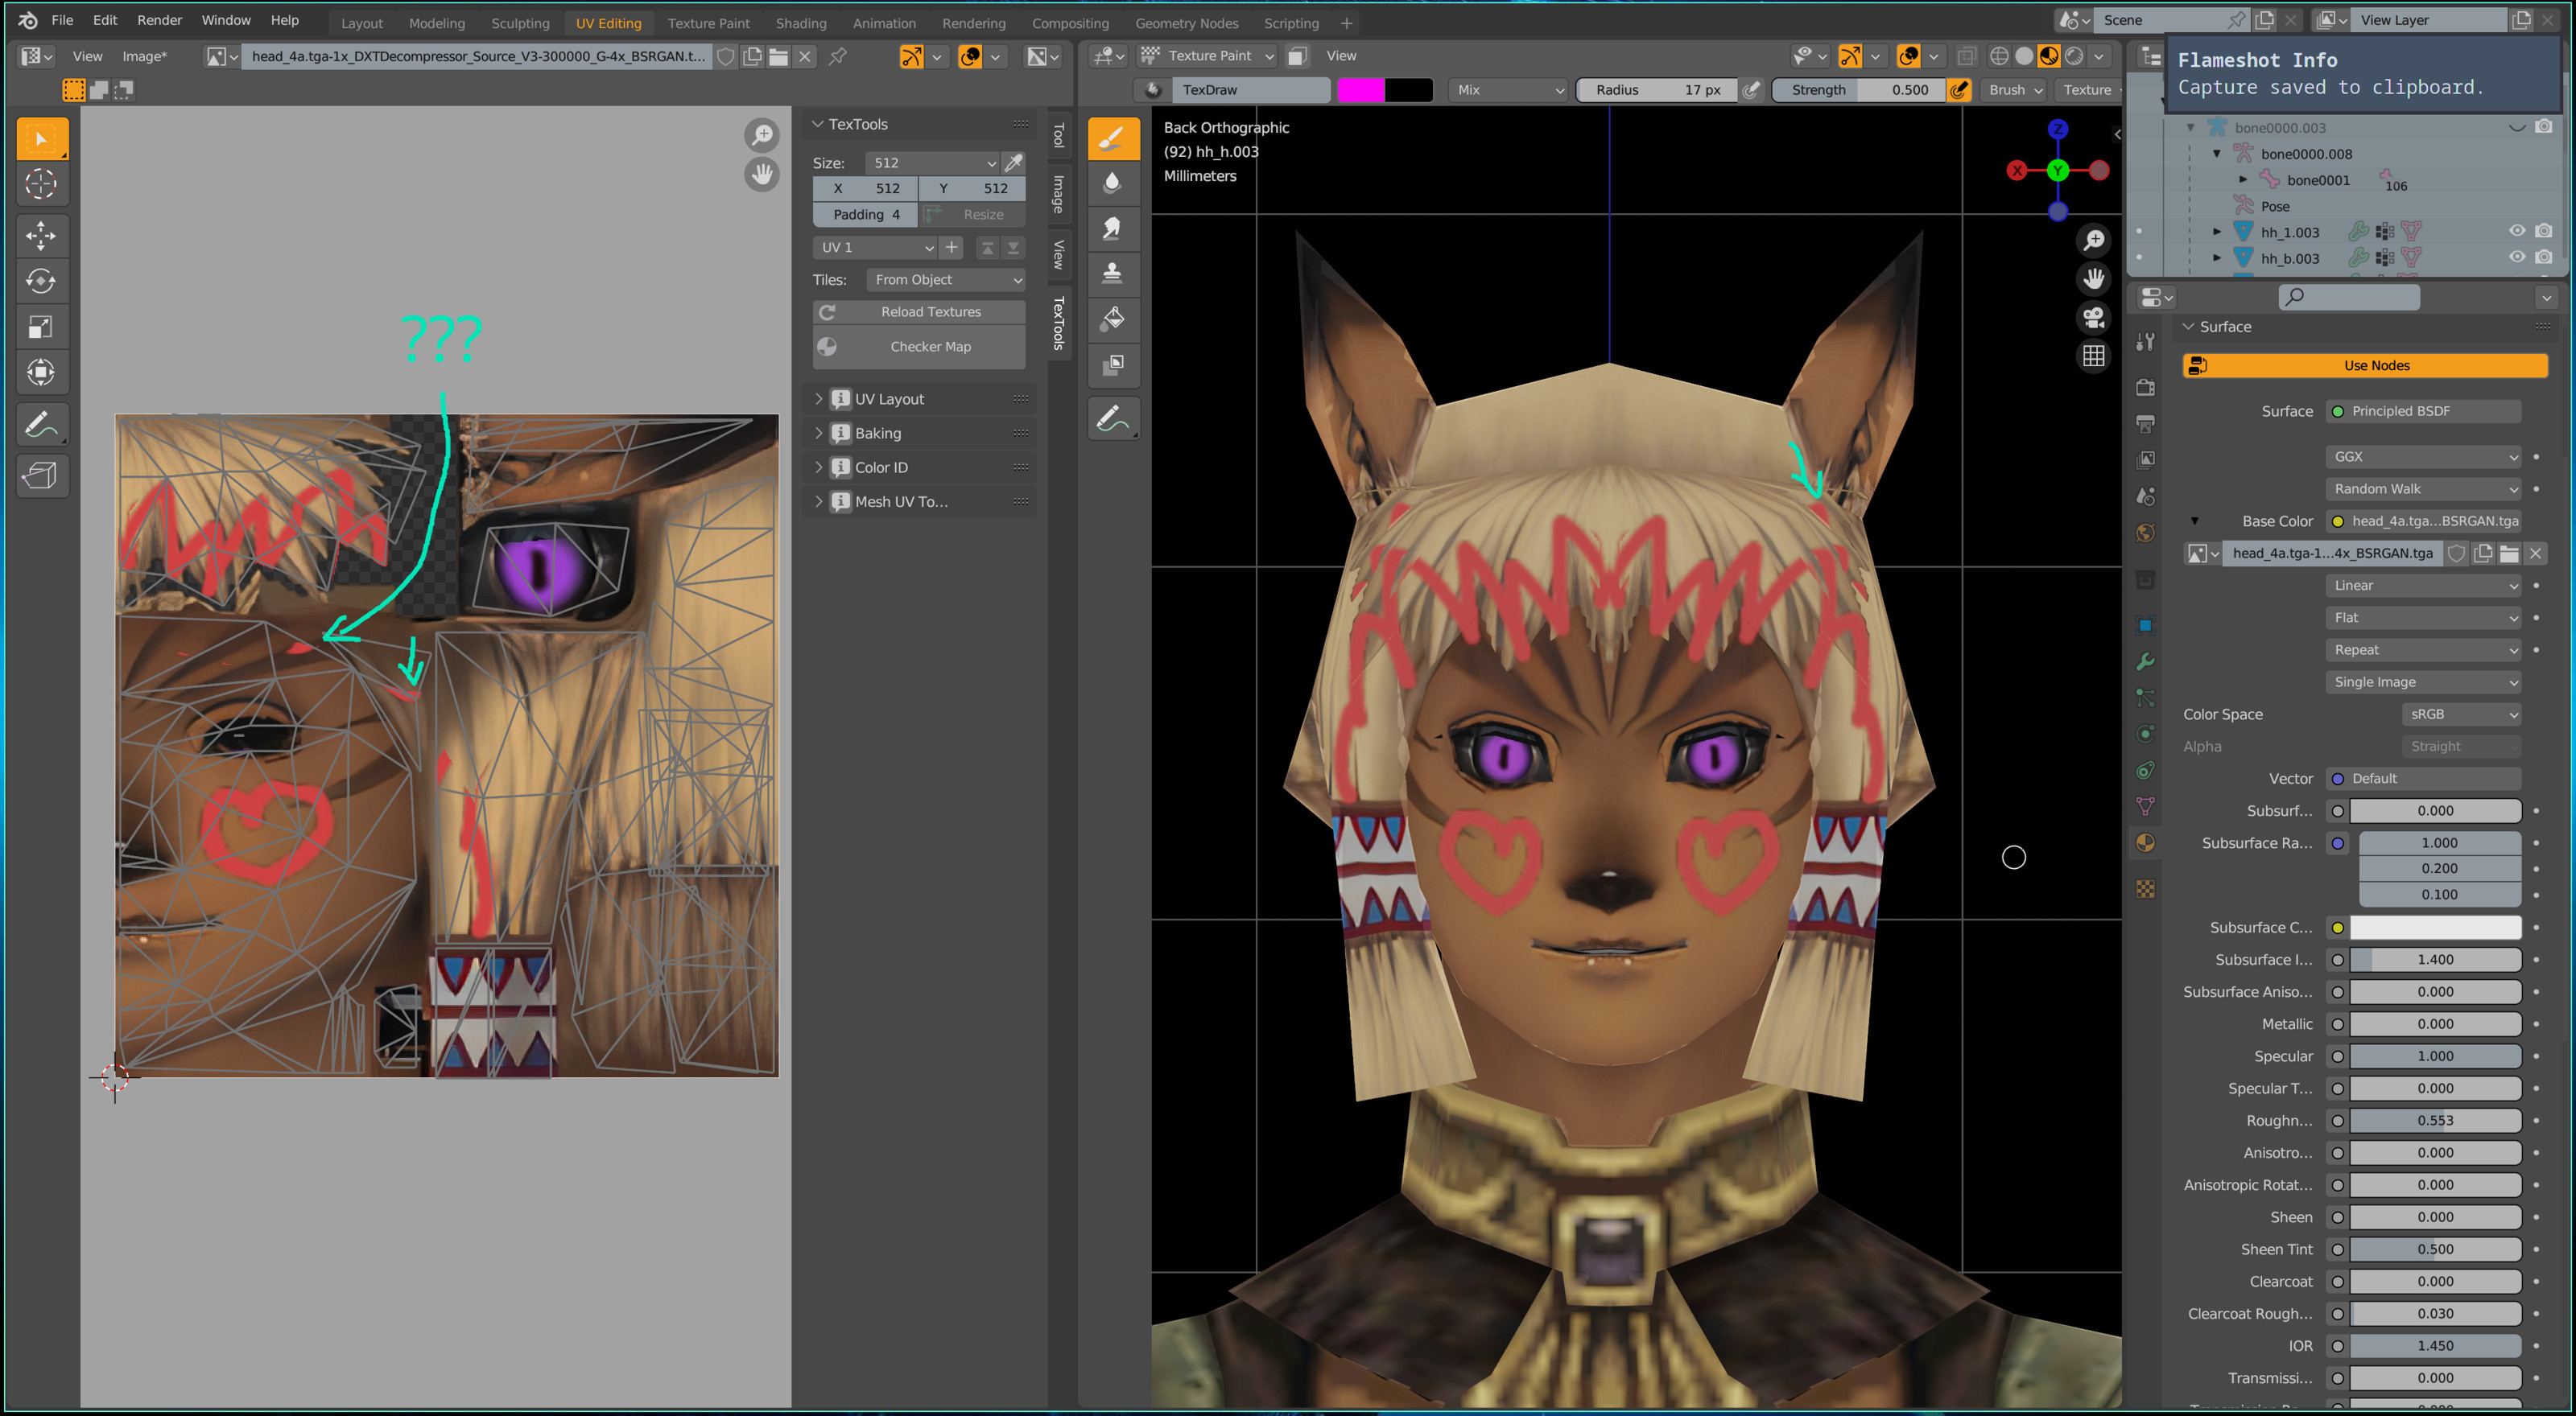Click the 3D viewport zoom icon

click(x=2093, y=240)
